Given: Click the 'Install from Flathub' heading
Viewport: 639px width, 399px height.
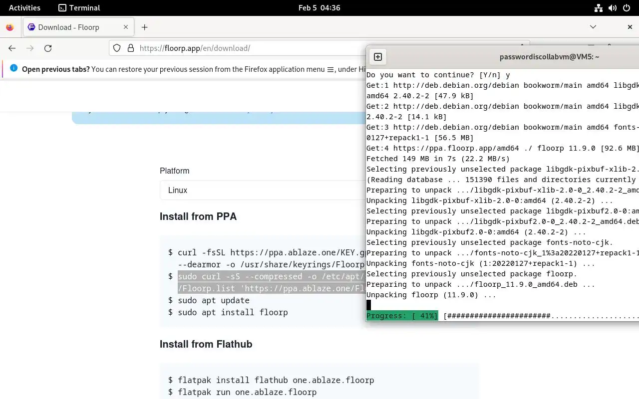Looking at the screenshot, I should pos(206,344).
